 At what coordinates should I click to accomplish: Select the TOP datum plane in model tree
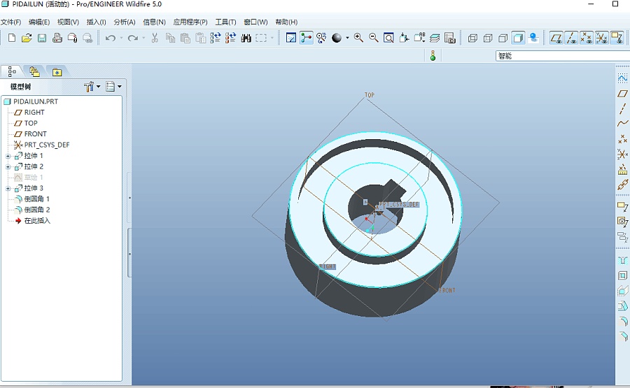point(26,123)
